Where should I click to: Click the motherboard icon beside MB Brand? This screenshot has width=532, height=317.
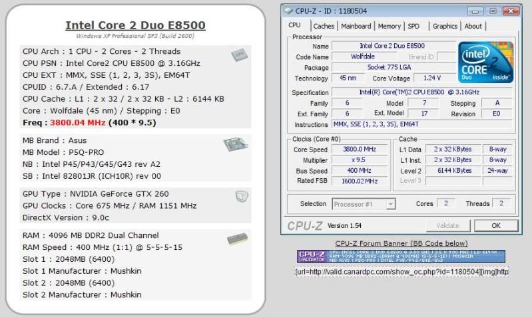(x=236, y=145)
